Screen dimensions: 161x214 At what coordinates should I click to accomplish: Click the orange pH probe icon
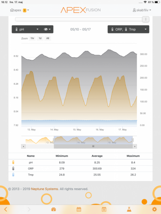pyautogui.click(x=13, y=162)
